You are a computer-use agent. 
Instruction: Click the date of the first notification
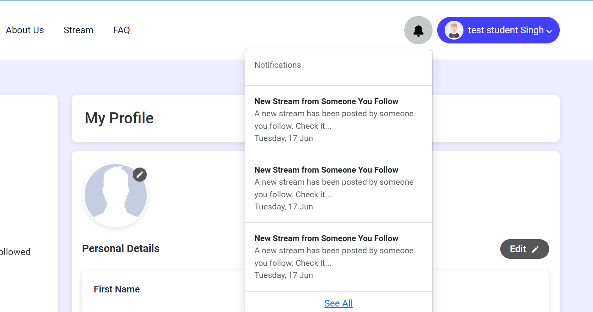pyautogui.click(x=283, y=138)
